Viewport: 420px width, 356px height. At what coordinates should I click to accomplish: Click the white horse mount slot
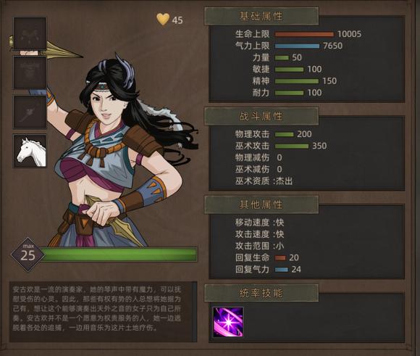coord(30,151)
